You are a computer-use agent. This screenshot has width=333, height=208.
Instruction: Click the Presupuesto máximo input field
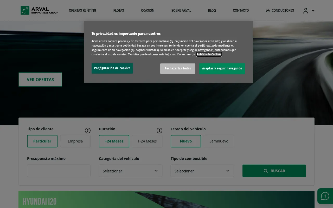tap(59, 171)
